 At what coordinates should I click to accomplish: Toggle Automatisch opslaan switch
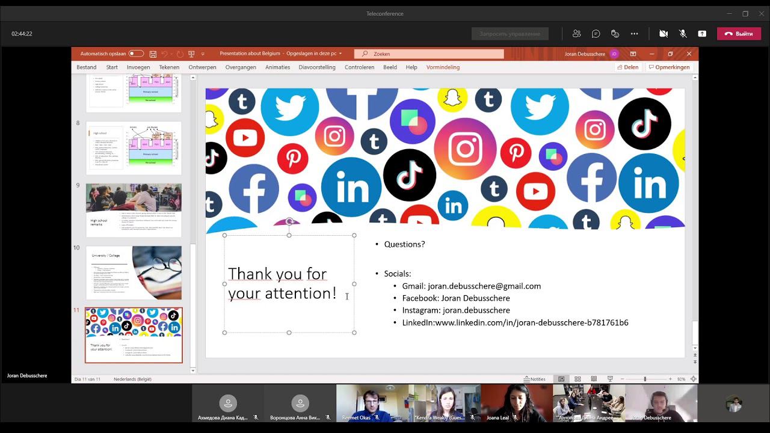(136, 54)
